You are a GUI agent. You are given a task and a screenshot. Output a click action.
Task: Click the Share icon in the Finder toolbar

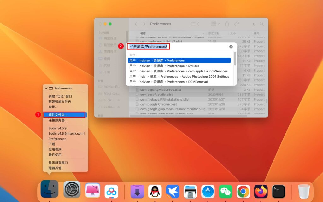[x=227, y=24]
